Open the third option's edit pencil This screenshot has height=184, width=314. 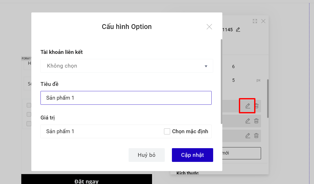[248, 136]
